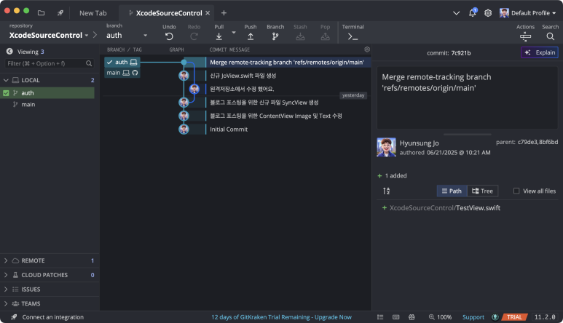
Task: Switch file list to Path view
Action: pos(452,191)
